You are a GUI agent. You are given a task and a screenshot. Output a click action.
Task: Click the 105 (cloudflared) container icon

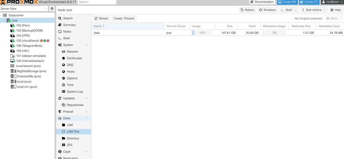tap(12, 41)
